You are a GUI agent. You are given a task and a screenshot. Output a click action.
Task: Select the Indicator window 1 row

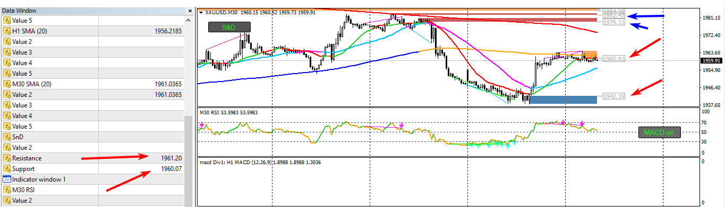pyautogui.click(x=92, y=179)
